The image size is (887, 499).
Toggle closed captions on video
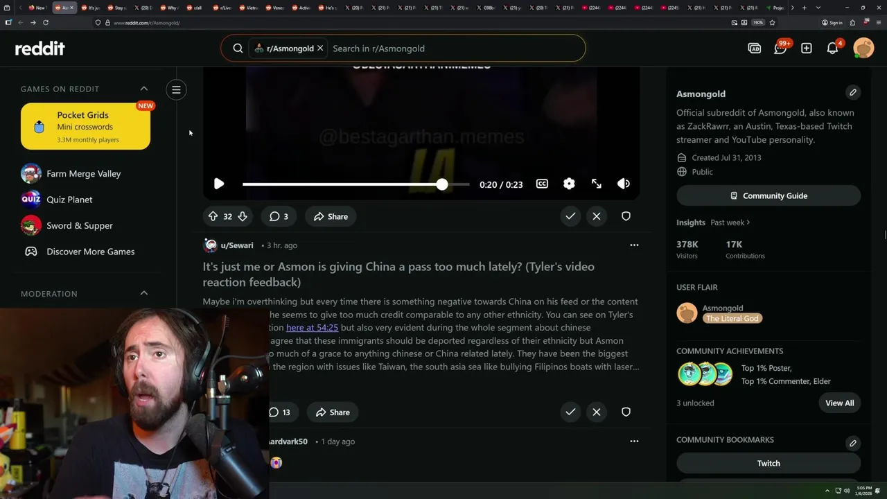pos(542,184)
